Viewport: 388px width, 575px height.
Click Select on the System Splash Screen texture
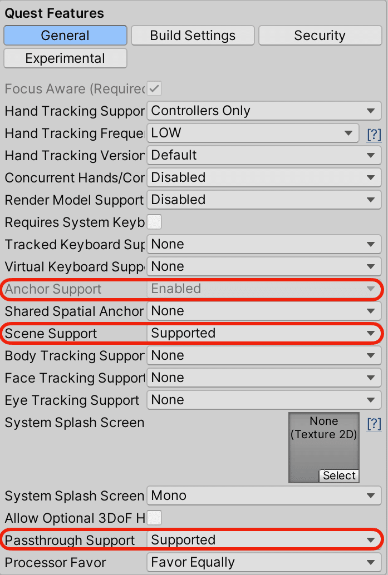click(339, 475)
